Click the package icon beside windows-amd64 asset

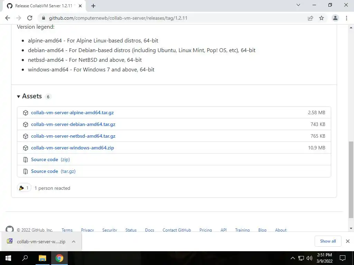click(x=26, y=148)
